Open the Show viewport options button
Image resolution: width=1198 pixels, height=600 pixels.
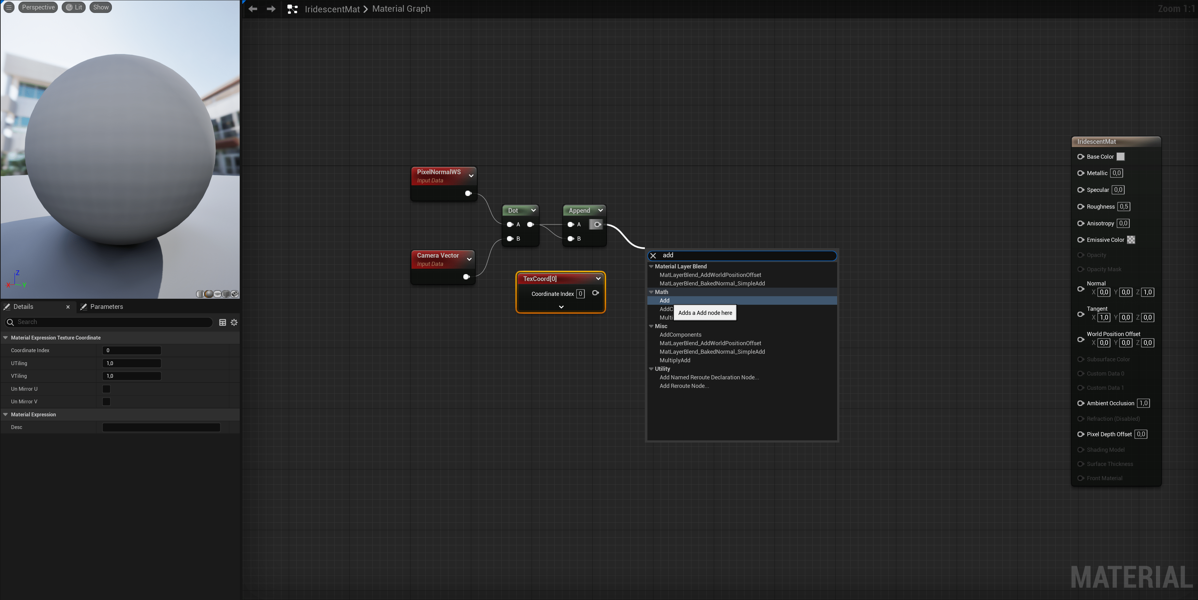point(101,8)
